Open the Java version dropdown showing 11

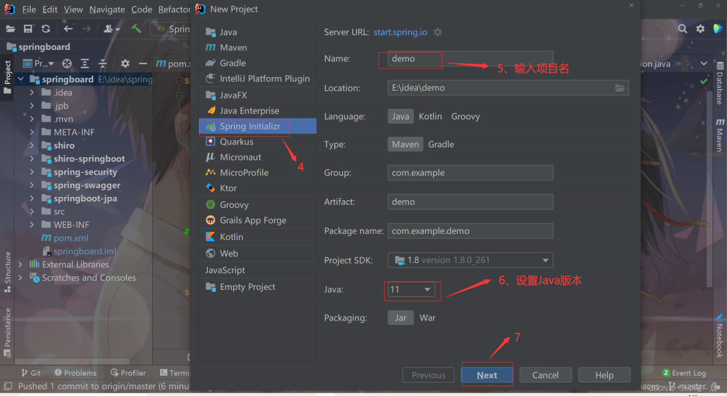click(411, 289)
